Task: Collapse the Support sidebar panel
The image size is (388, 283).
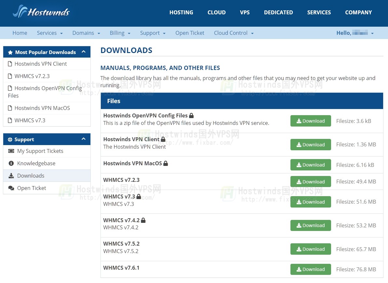Action: click(84, 139)
